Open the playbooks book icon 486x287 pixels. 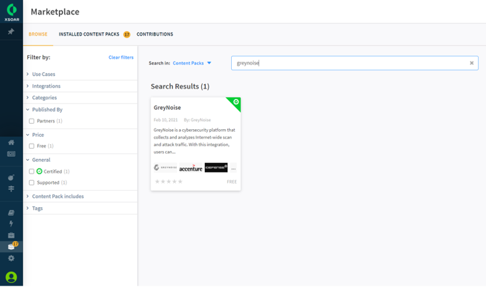[11, 213]
